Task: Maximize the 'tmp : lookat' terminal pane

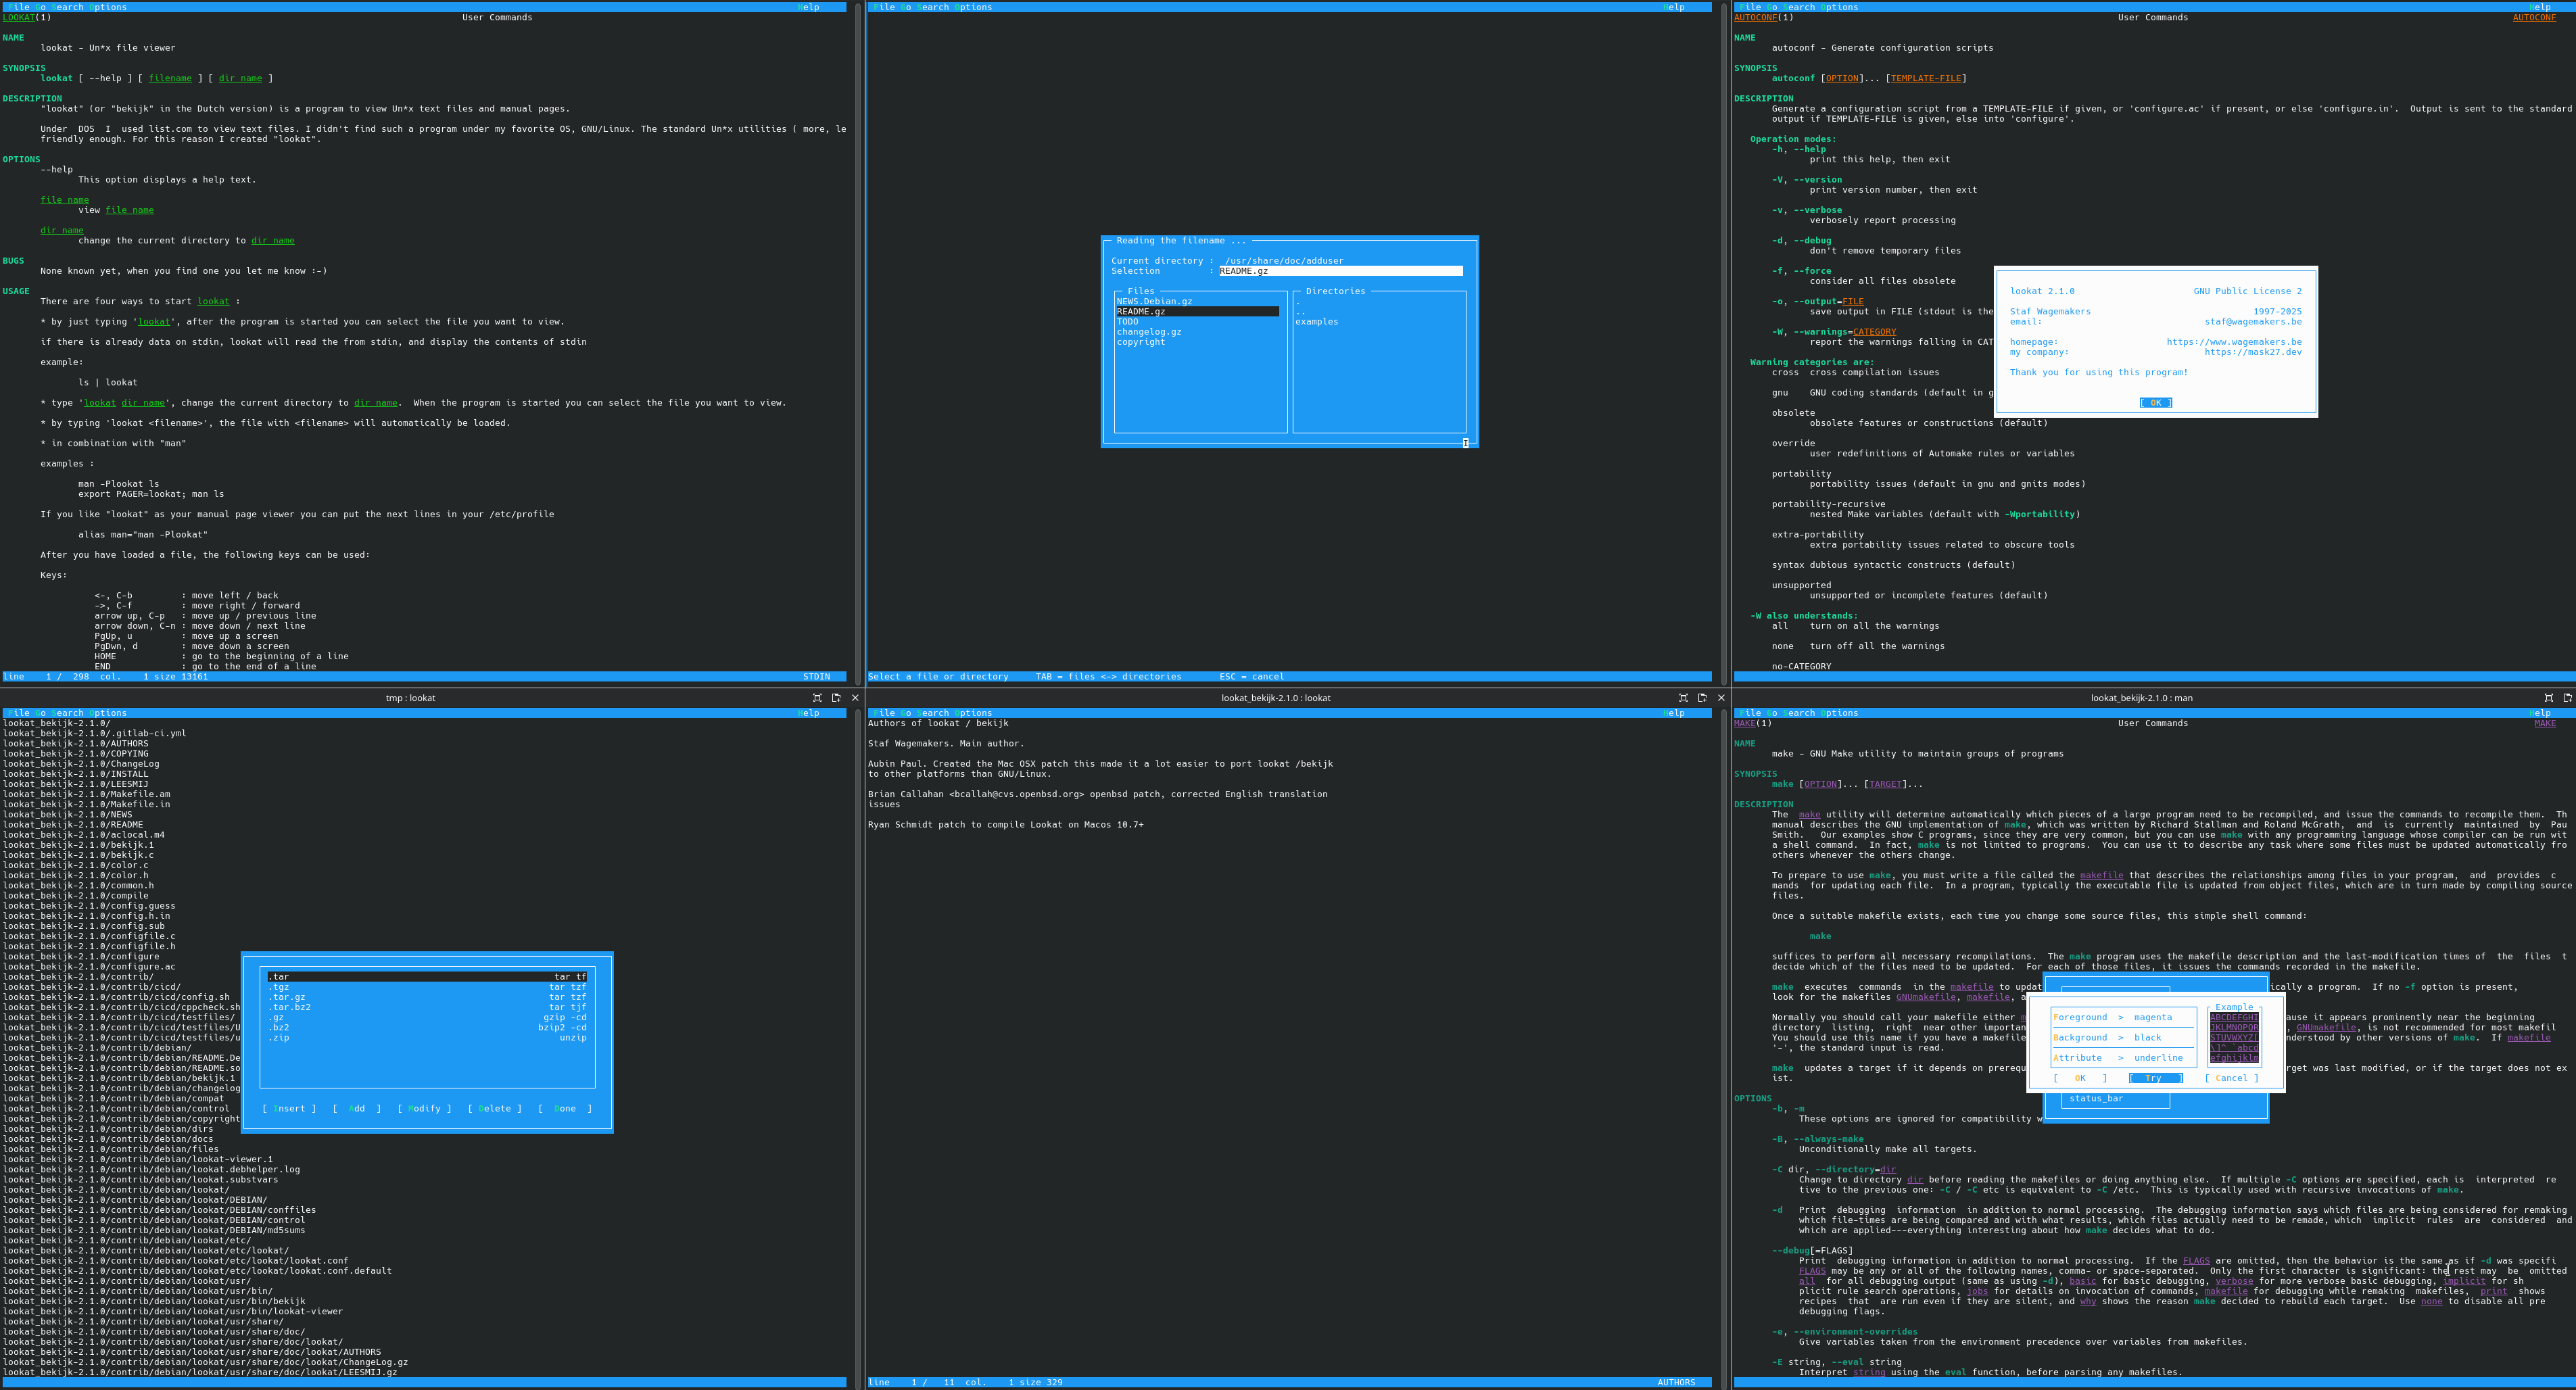Action: 817,698
